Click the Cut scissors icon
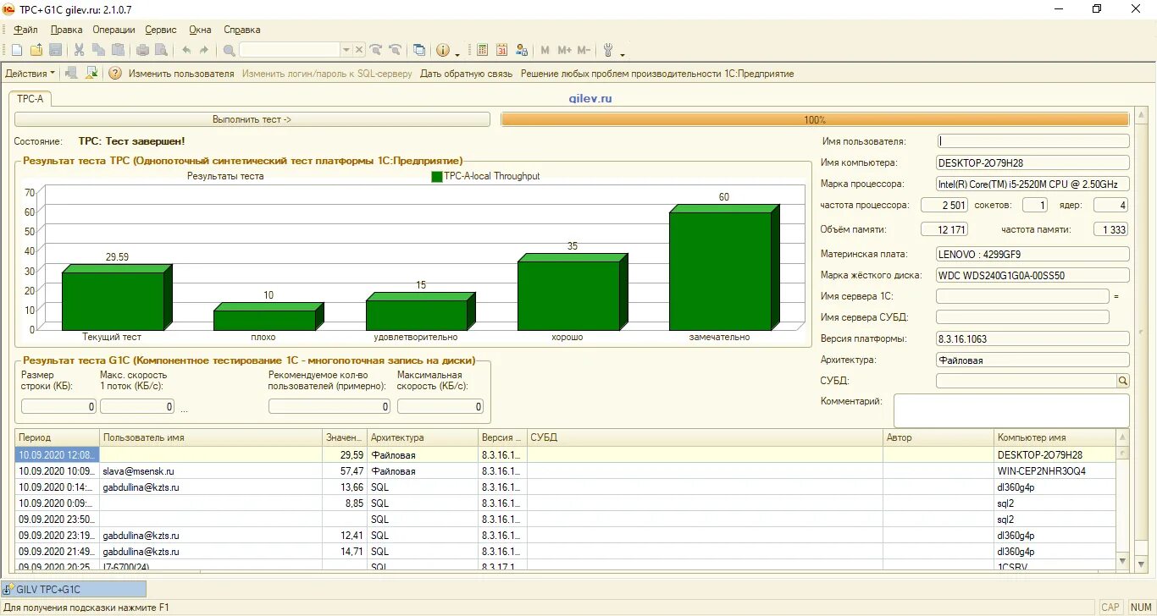 pyautogui.click(x=80, y=50)
